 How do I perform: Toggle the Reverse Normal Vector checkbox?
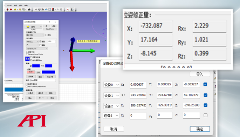(x=27, y=54)
